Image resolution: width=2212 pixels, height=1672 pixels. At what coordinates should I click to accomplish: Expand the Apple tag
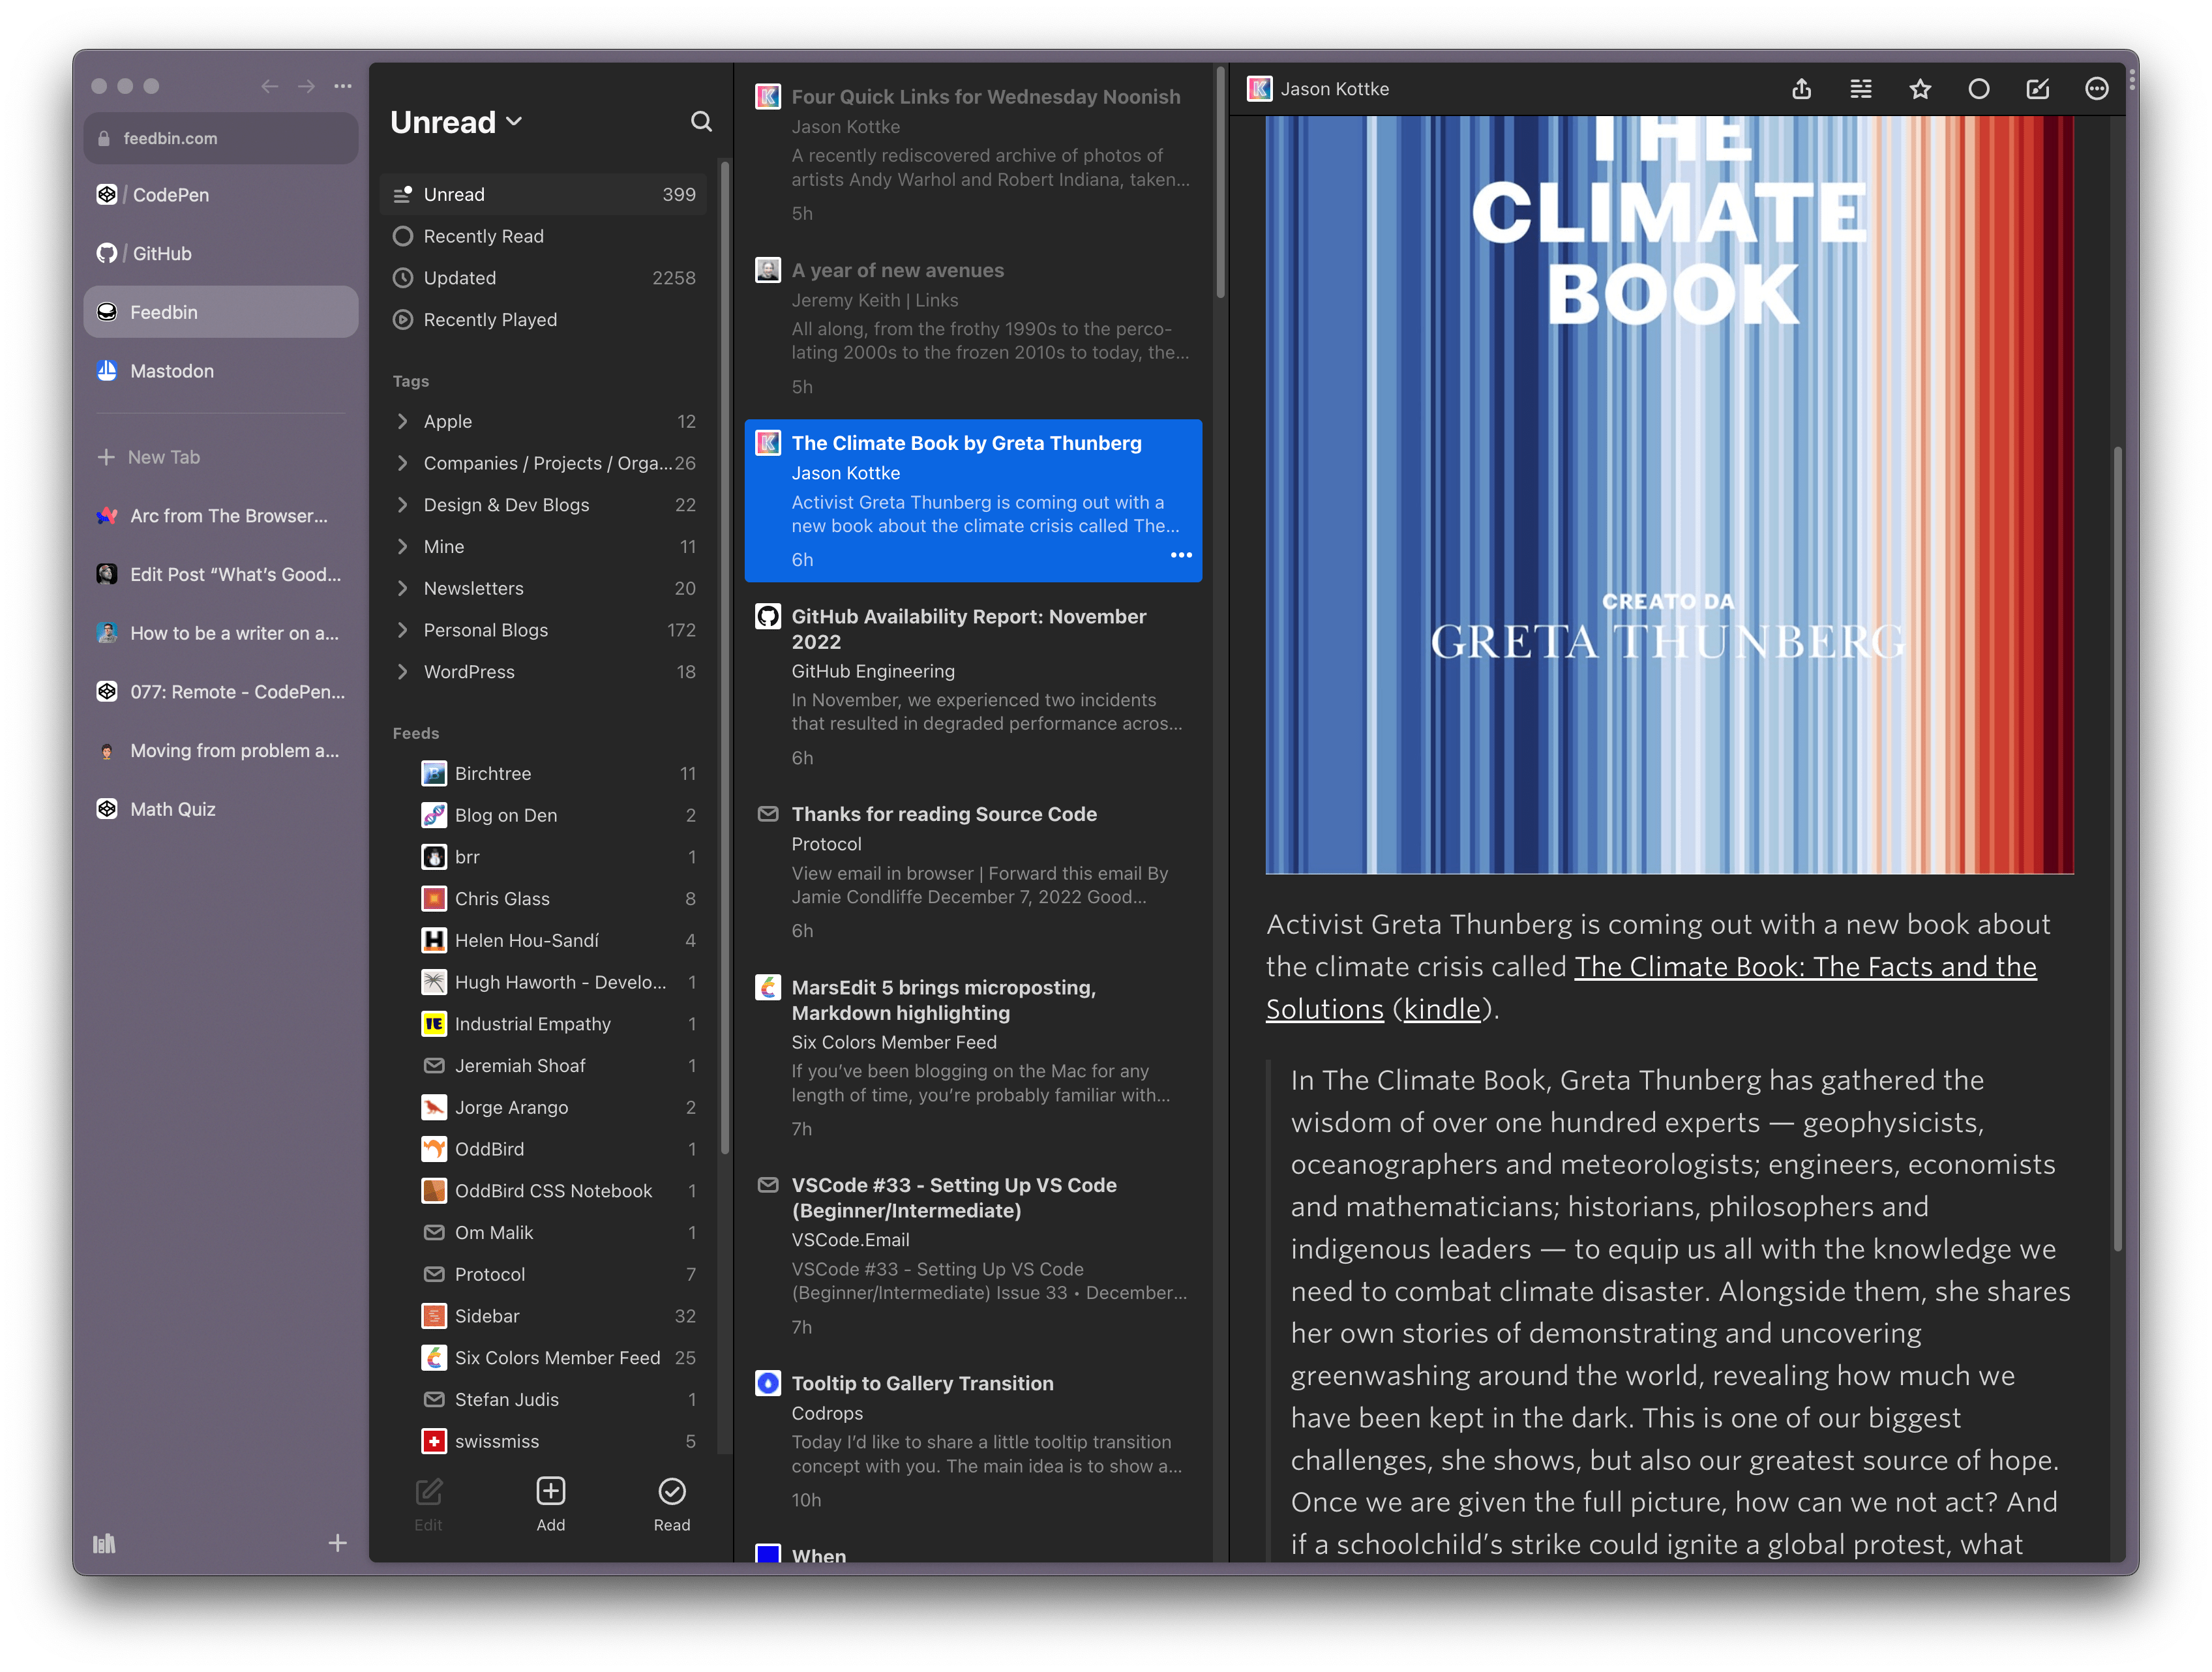(x=403, y=421)
